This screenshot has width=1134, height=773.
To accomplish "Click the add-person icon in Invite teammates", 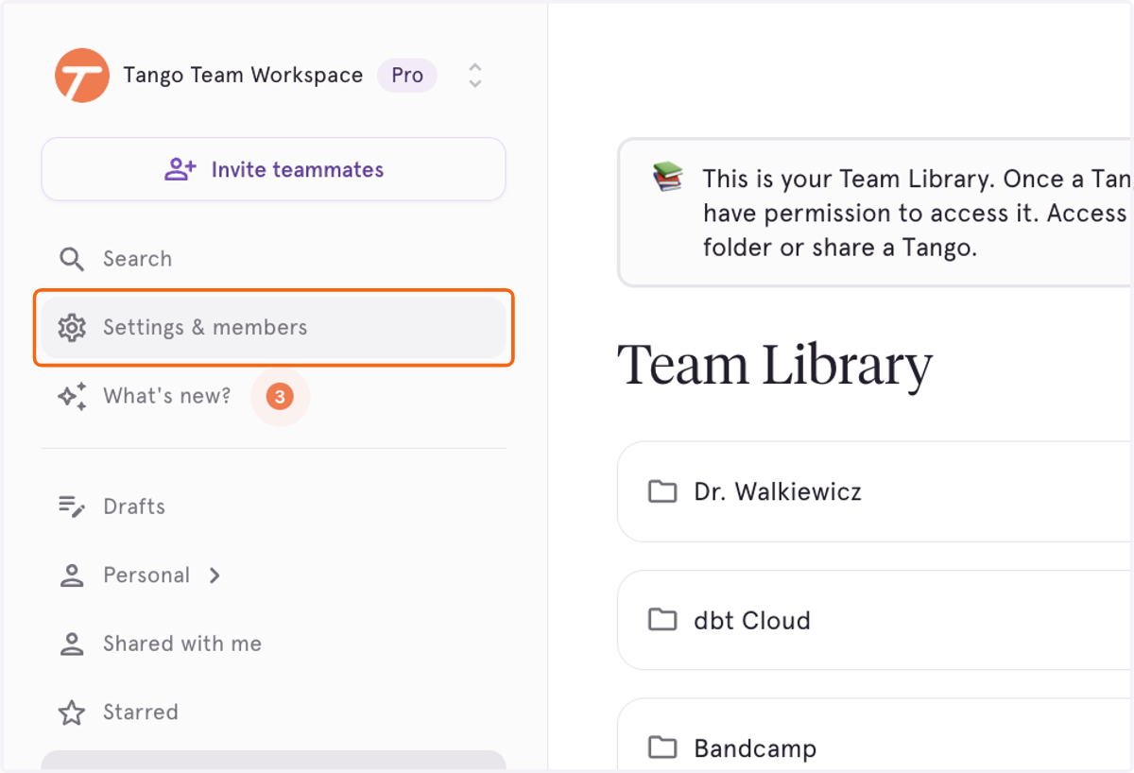I will click(x=180, y=169).
